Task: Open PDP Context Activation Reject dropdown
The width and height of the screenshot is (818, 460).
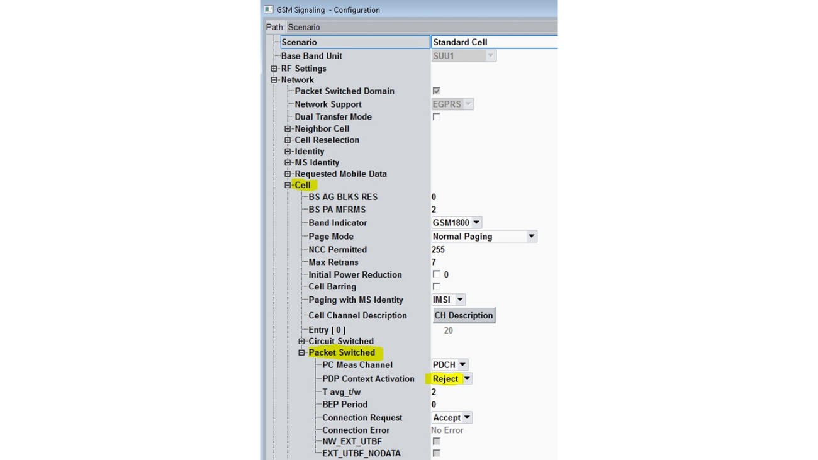Action: (x=452, y=378)
